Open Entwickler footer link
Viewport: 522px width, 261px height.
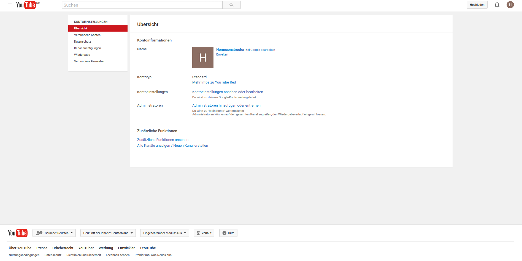pyautogui.click(x=126, y=248)
